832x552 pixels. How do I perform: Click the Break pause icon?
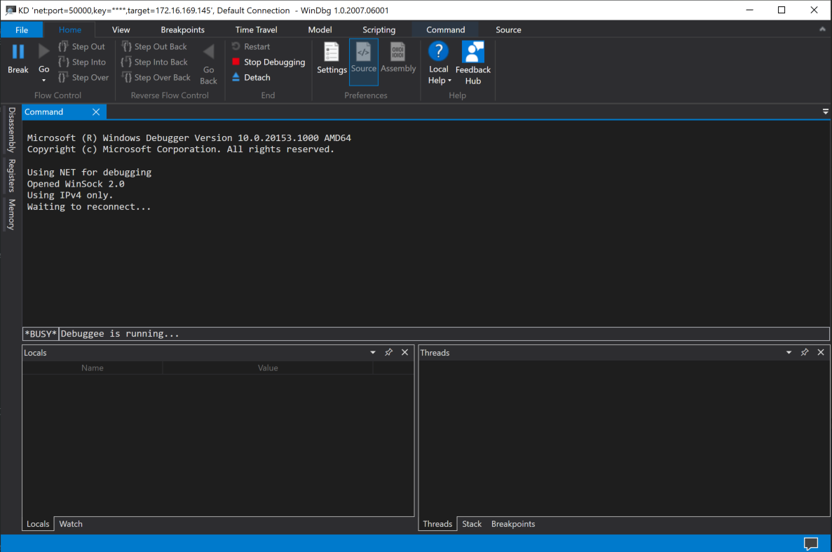tap(18, 51)
